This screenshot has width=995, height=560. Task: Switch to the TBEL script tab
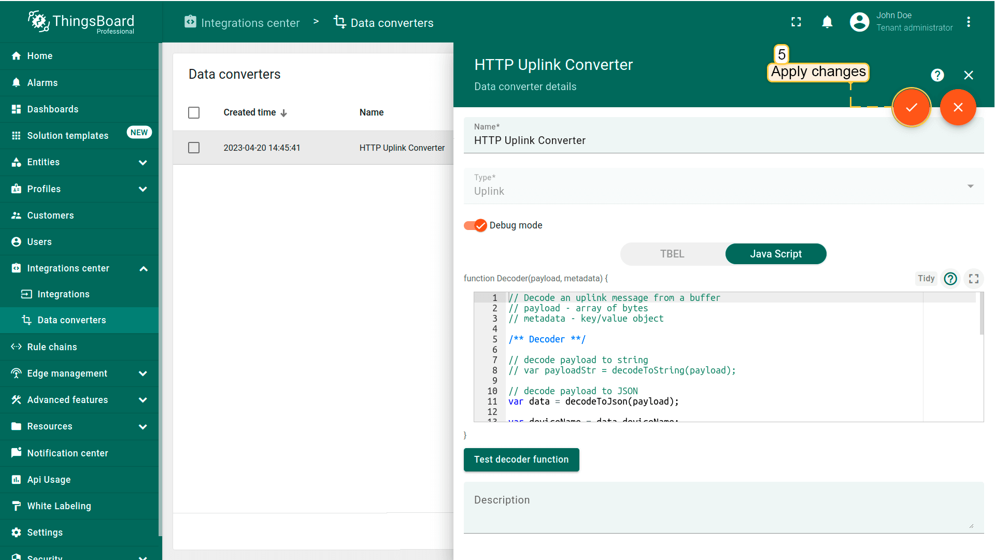click(x=672, y=254)
